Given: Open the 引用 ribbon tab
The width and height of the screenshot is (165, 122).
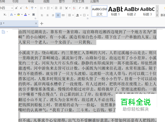Looking at the screenshot, I should 16,1.
